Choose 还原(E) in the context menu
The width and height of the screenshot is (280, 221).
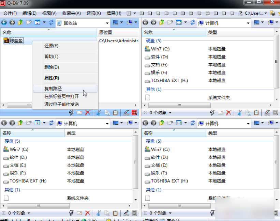pyautogui.click(x=51, y=46)
